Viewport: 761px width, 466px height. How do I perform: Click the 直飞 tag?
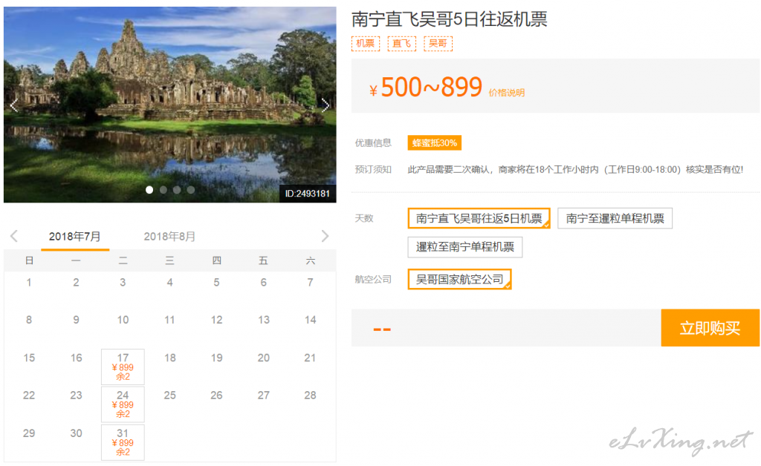[402, 44]
